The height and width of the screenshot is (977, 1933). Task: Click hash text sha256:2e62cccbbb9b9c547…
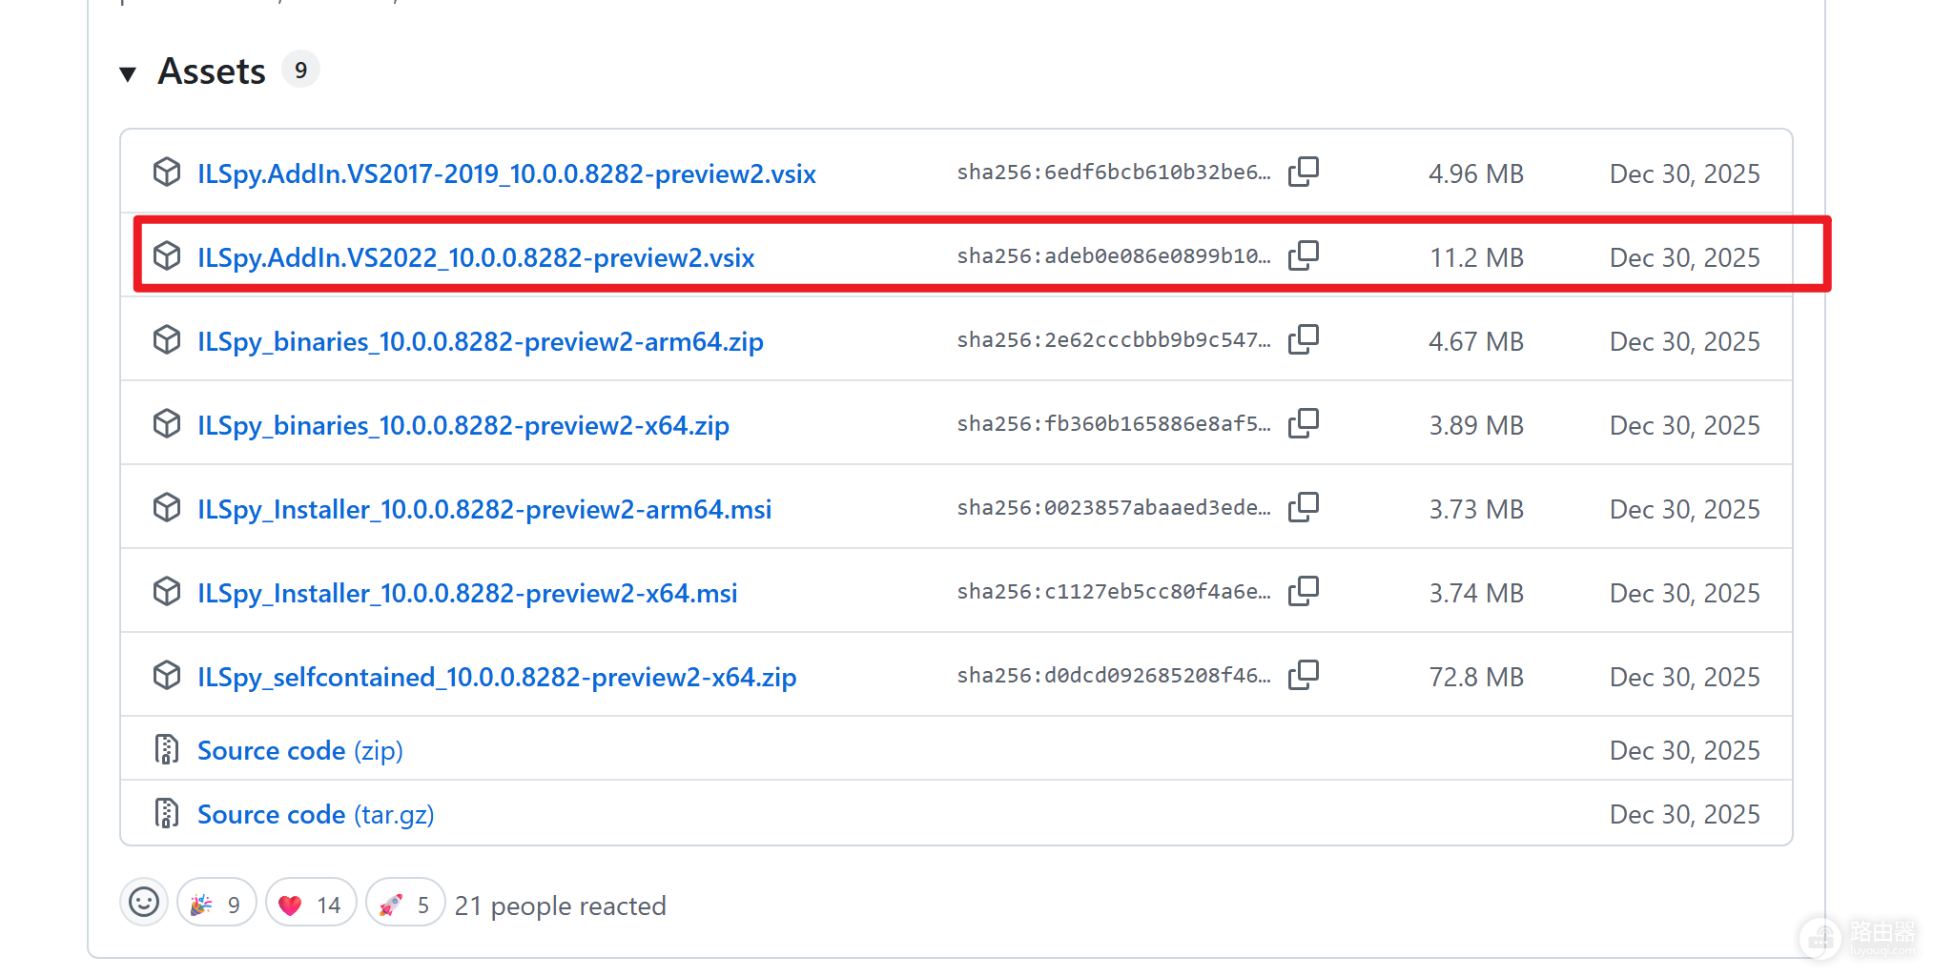(1114, 339)
